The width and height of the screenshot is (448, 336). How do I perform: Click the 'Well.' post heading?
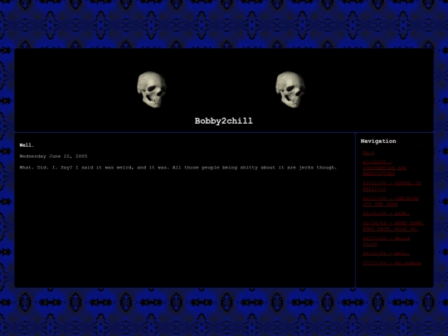[27, 145]
